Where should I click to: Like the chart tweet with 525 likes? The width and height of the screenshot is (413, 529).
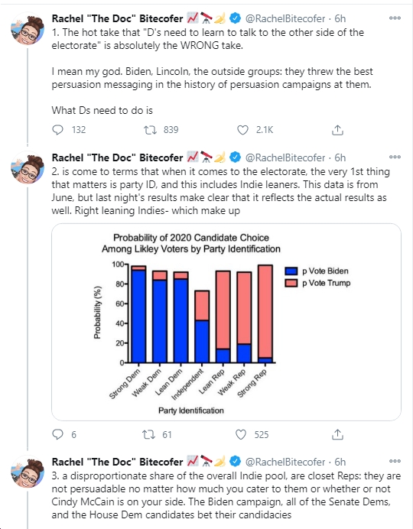pyautogui.click(x=241, y=434)
